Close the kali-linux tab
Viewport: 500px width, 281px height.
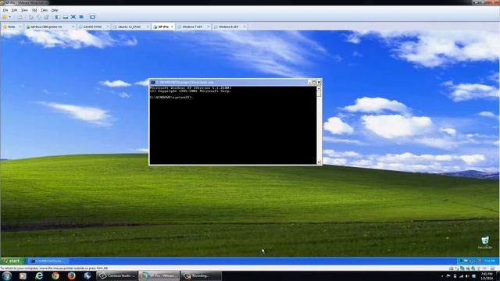pos(73,27)
